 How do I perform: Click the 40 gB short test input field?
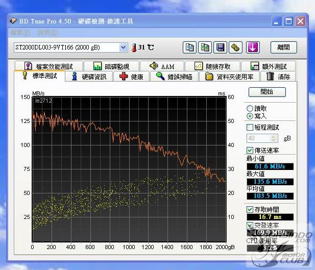click(x=258, y=138)
